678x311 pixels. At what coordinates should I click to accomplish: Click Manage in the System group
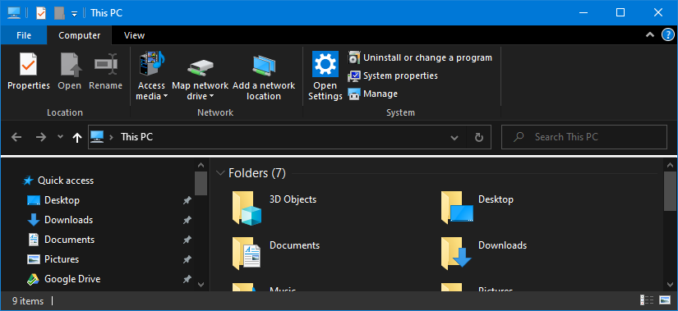pos(372,94)
